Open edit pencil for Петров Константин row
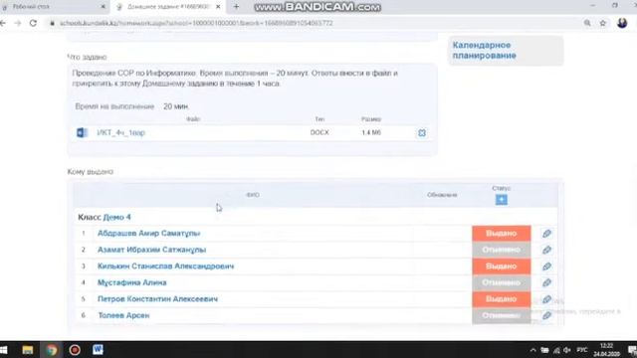 pos(546,299)
